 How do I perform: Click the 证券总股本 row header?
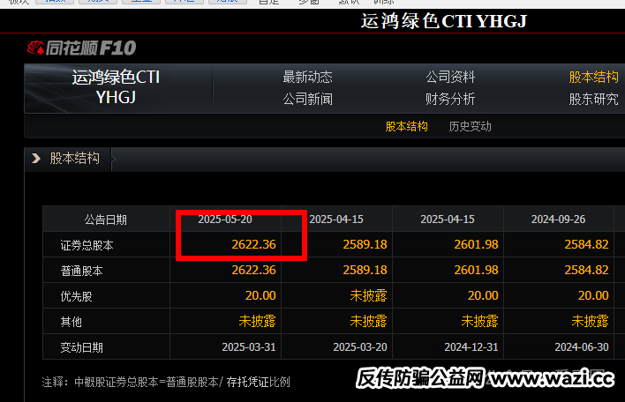(x=87, y=245)
